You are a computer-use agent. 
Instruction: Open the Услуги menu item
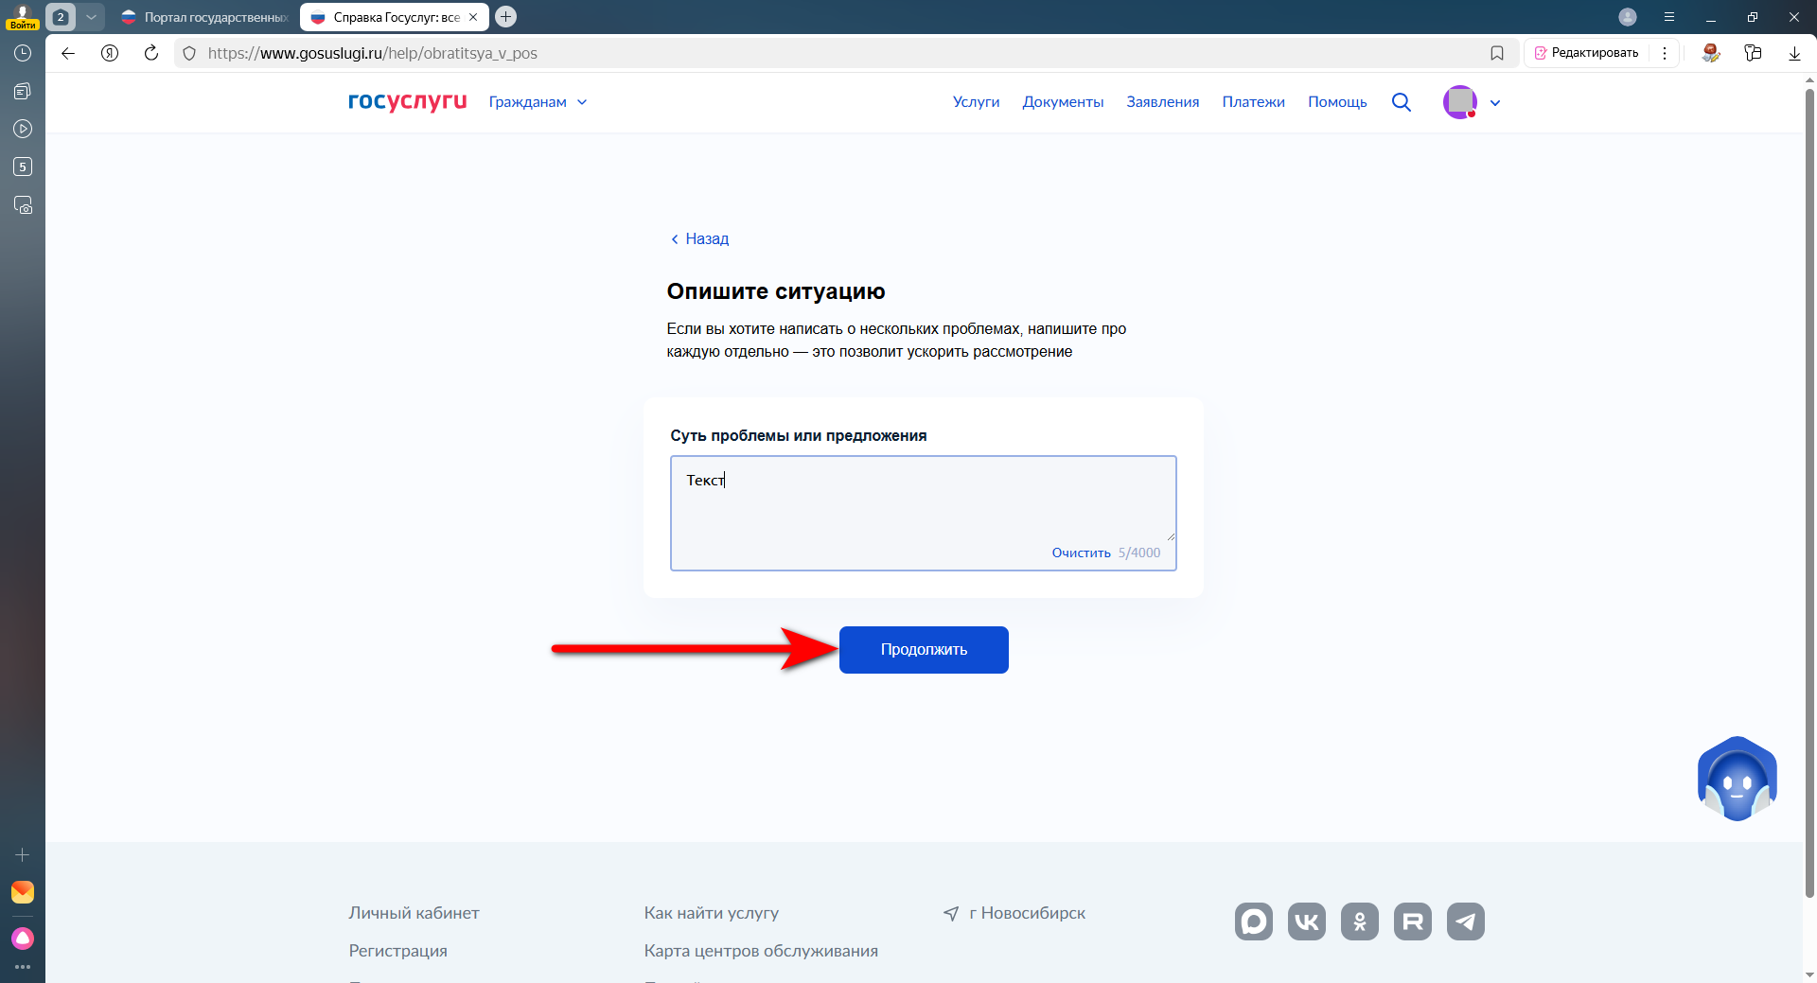976,102
